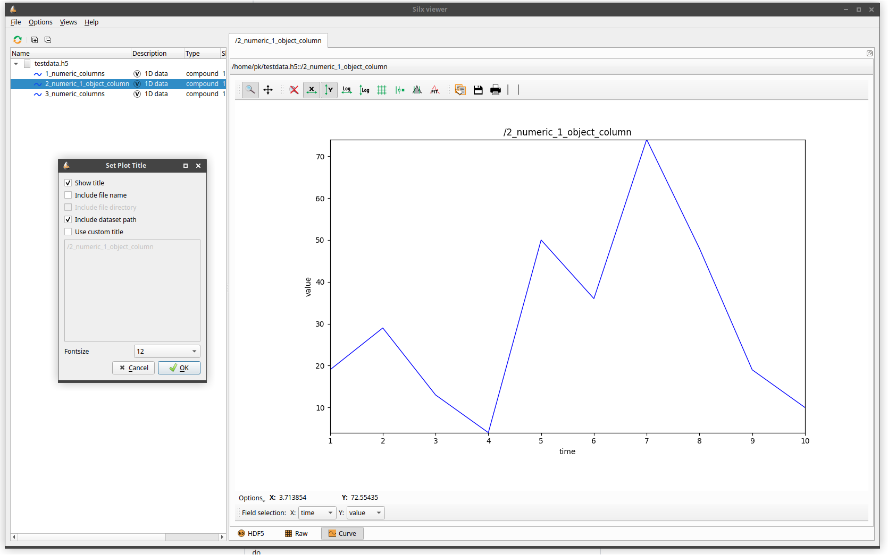Open the Help menu
This screenshot has width=888, height=555.
tap(91, 22)
